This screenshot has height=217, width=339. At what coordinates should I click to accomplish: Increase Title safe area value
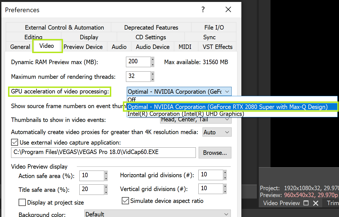[x=106, y=187]
